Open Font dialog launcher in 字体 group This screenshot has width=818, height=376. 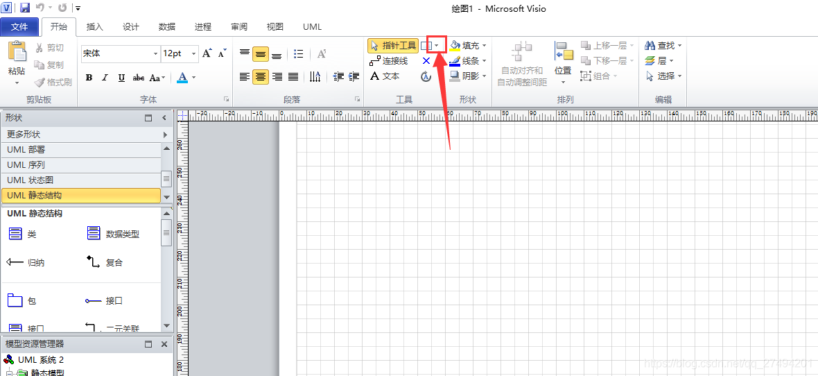coord(227,99)
